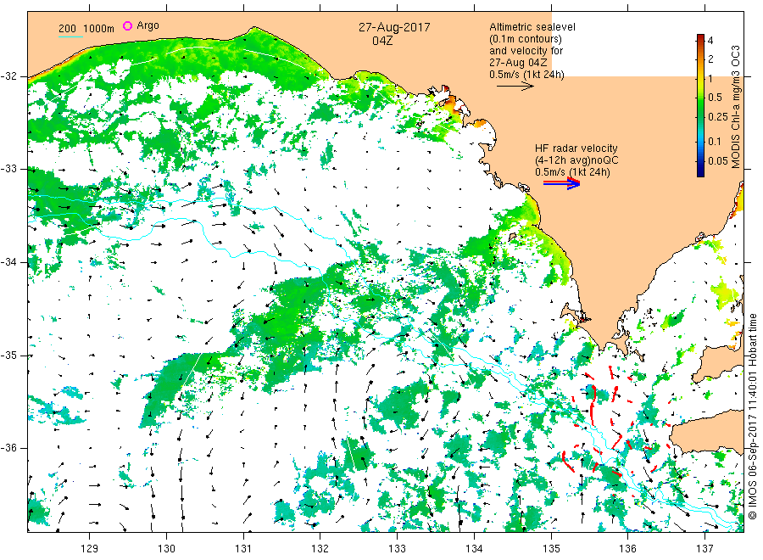The width and height of the screenshot is (763, 560).
Task: Click longitude axis label 130
Action: [166, 548]
